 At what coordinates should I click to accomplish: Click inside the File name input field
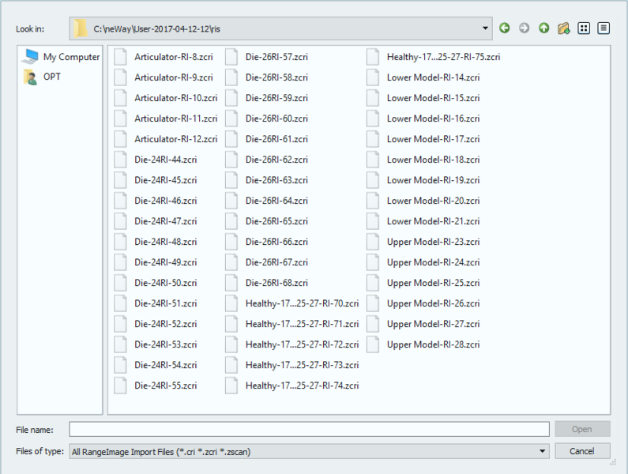[x=309, y=429]
